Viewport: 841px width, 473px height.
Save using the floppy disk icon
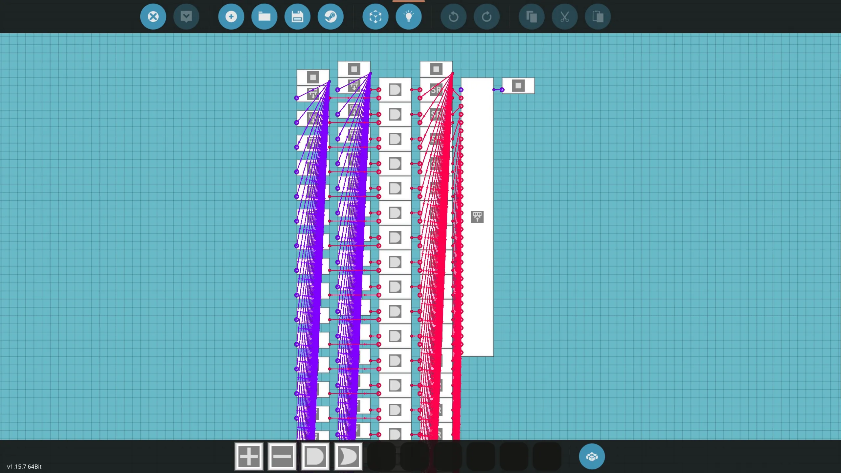click(x=298, y=16)
